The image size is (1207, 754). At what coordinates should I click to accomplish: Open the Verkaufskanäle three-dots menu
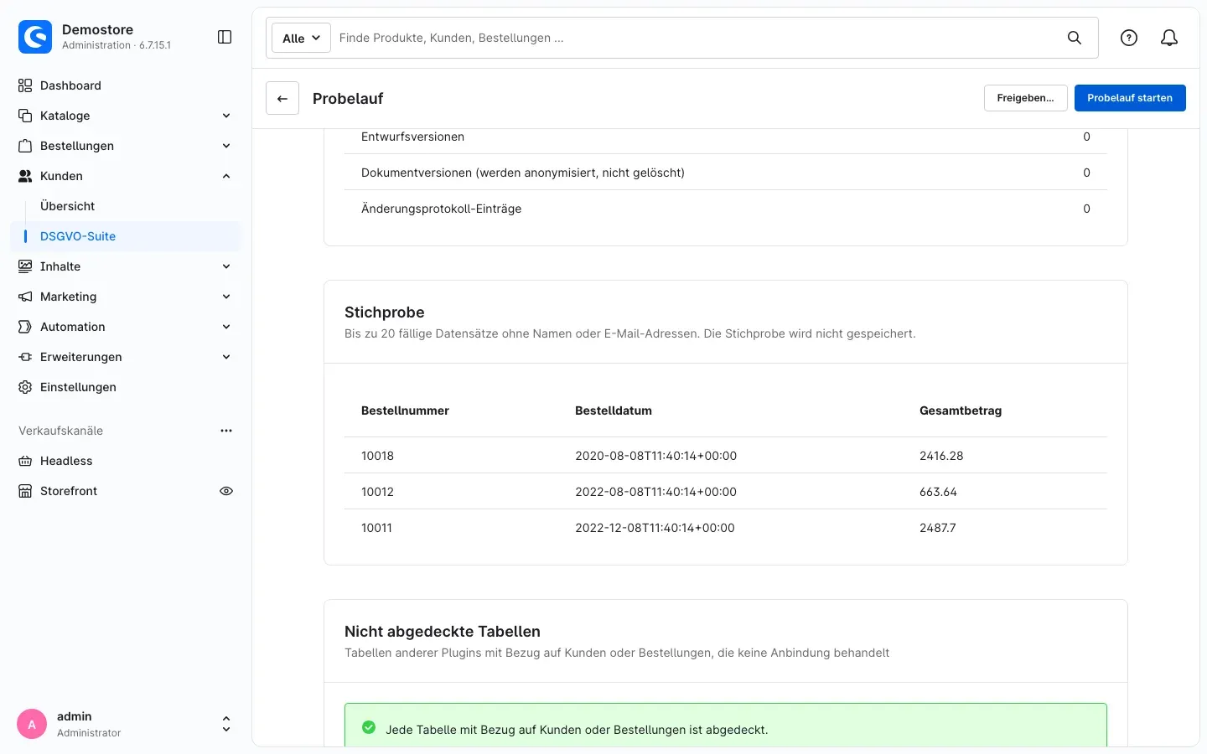click(226, 431)
